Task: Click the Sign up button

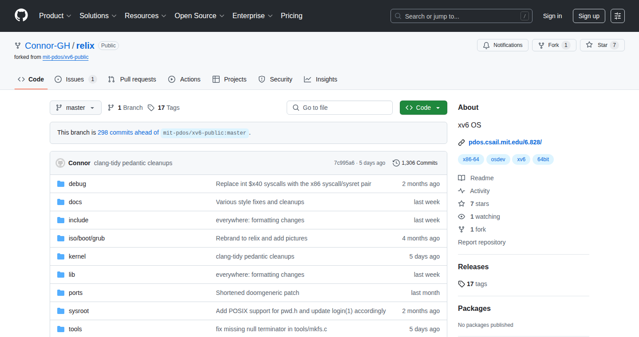Action: coord(589,16)
